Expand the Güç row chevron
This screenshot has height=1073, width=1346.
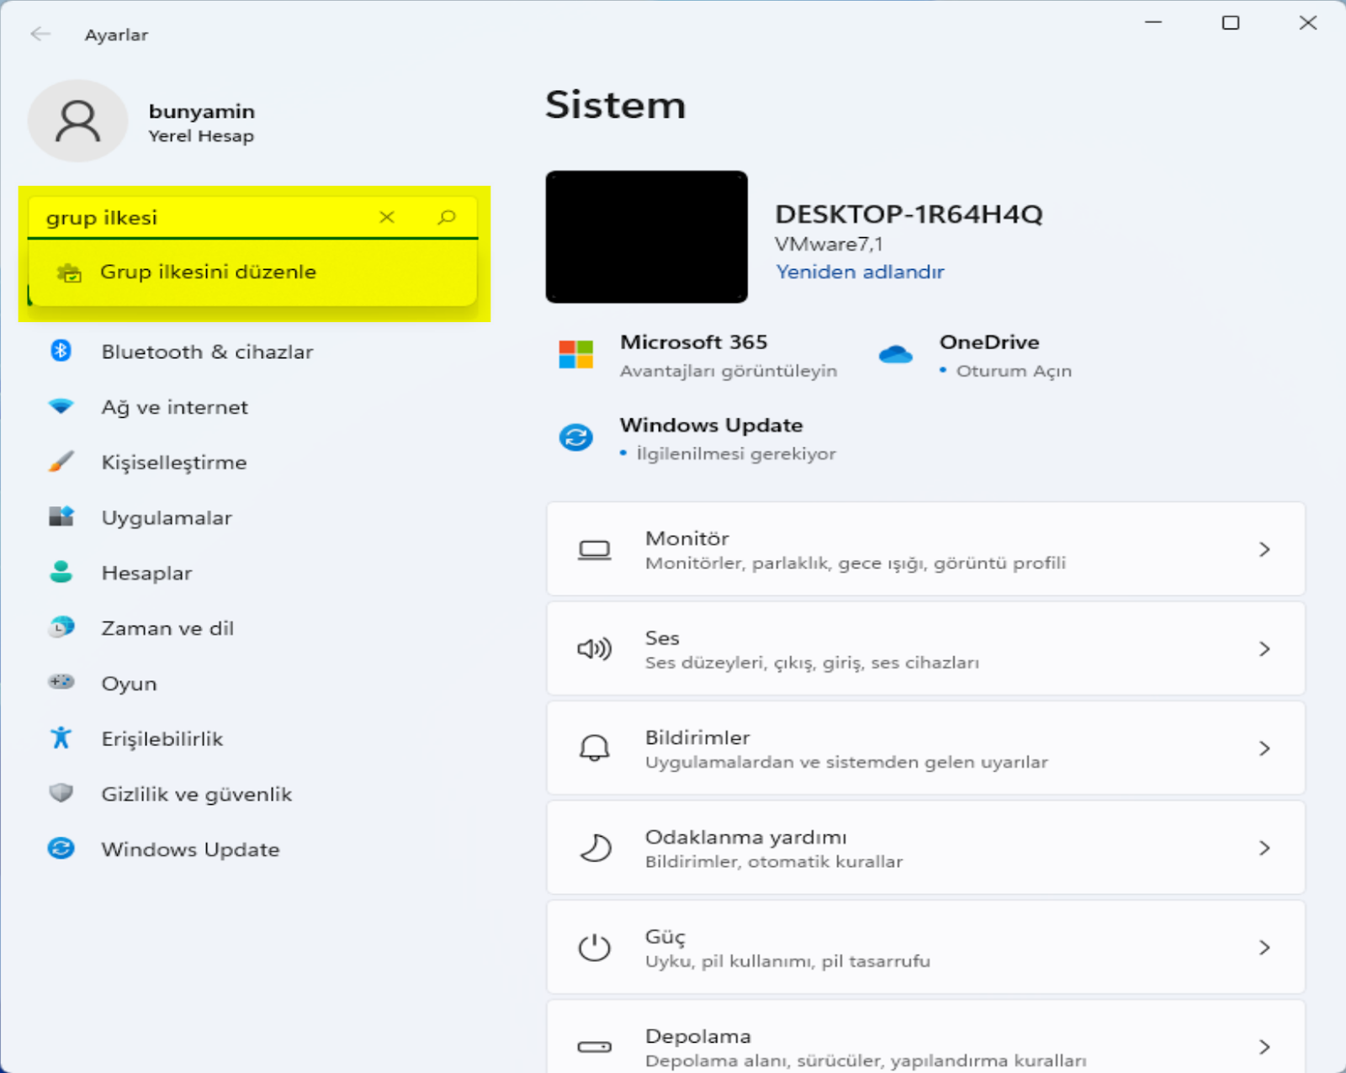tap(1264, 948)
